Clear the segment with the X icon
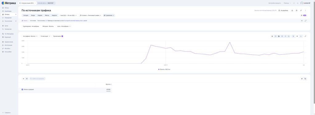Screen dimensions: 315x115 [302, 21]
